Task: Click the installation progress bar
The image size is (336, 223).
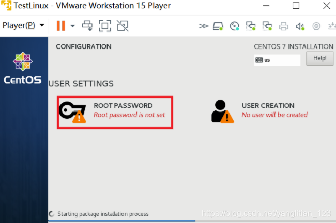Action: pos(192,220)
